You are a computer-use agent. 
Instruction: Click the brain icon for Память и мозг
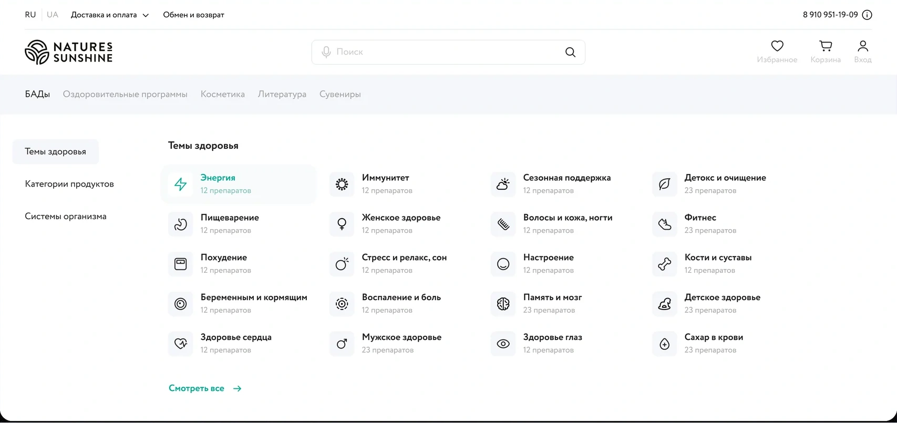pos(503,304)
